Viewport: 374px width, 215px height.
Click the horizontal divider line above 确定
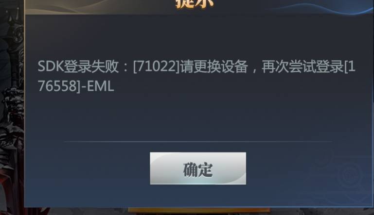198,142
